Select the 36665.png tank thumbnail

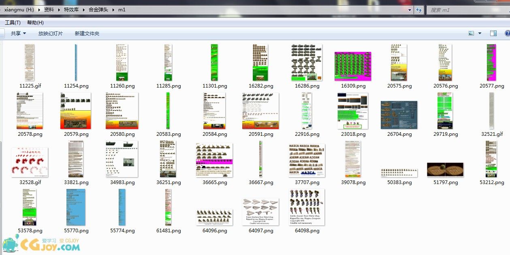click(215, 161)
